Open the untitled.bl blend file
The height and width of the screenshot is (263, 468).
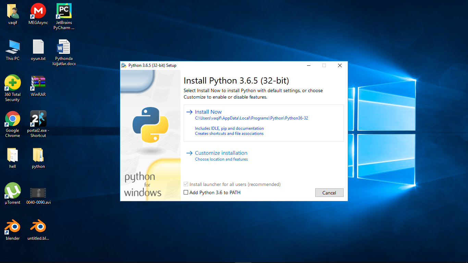tap(38, 226)
